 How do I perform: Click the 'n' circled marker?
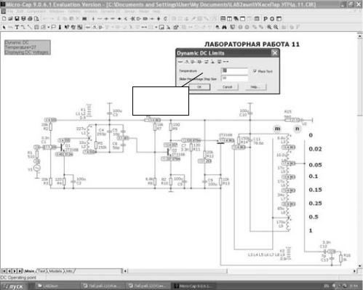point(298,129)
